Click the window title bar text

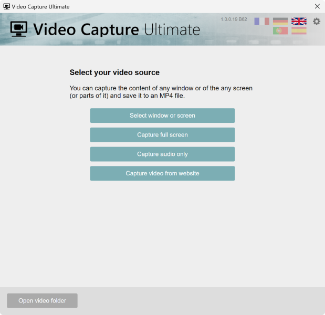pyautogui.click(x=40, y=7)
